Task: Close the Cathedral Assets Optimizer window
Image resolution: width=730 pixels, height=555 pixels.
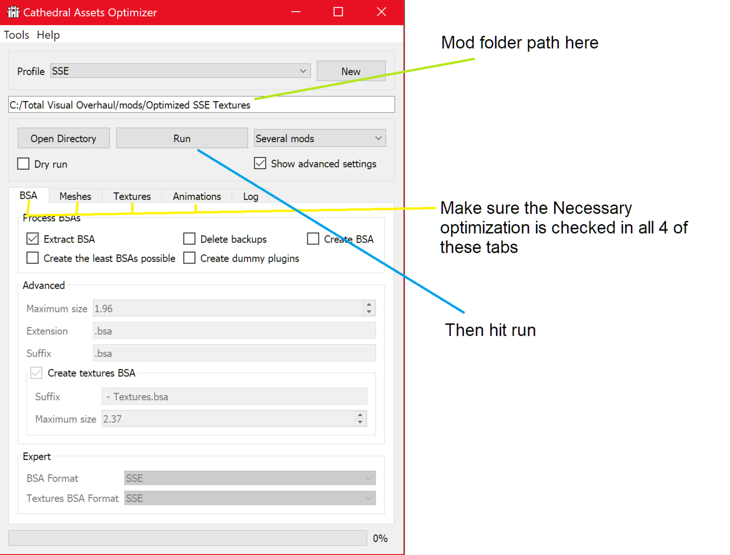Action: click(381, 12)
